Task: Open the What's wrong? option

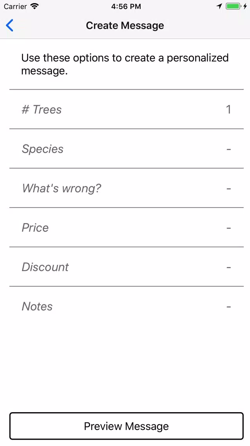Action: [x=126, y=188]
